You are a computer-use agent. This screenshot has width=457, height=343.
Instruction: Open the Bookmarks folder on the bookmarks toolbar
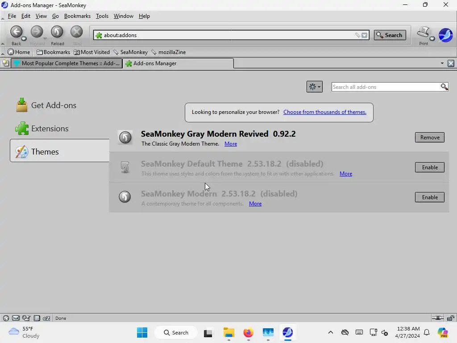[54, 52]
